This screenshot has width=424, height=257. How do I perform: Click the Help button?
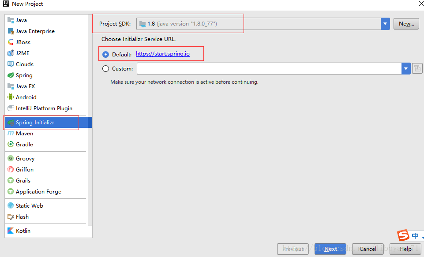tap(405, 249)
